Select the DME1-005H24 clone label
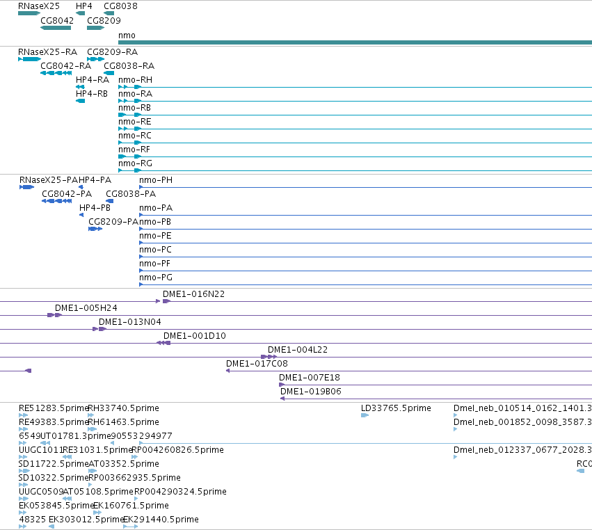Screen dimensions: 592x530 (x=86, y=308)
